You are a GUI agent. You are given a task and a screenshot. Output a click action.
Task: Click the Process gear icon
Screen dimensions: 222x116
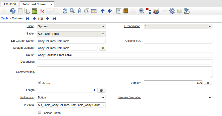pos(172,11)
